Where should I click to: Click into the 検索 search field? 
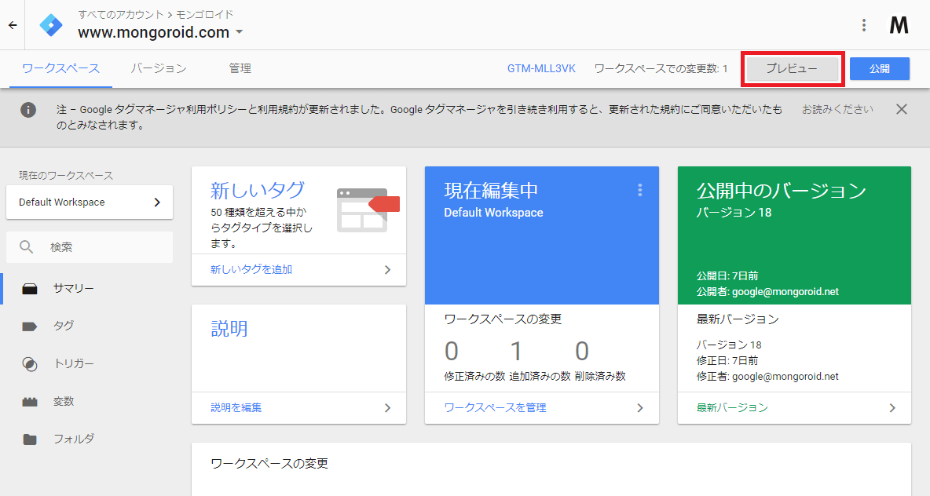point(90,247)
